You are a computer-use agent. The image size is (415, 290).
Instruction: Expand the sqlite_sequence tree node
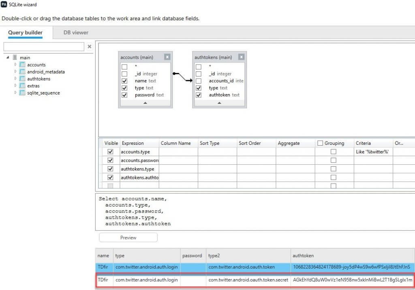point(15,92)
